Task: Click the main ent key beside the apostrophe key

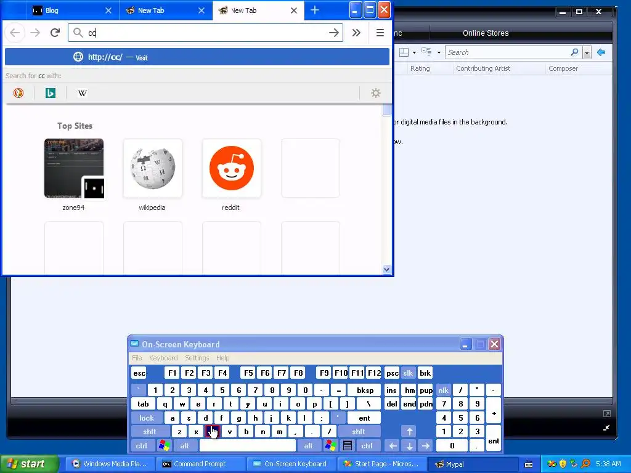Action: point(364,418)
